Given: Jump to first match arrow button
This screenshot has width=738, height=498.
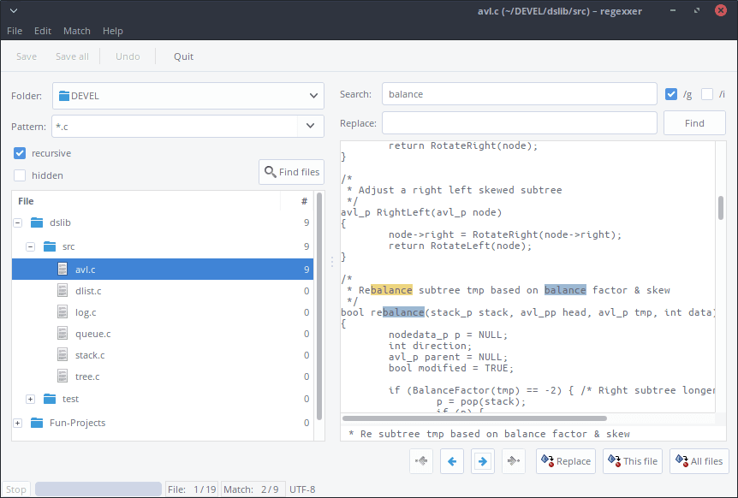Looking at the screenshot, I should pos(421,461).
